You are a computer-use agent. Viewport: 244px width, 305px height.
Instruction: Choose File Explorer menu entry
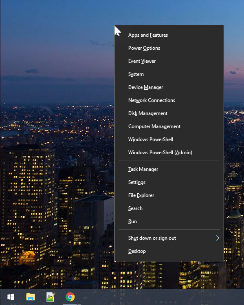[x=169, y=195]
